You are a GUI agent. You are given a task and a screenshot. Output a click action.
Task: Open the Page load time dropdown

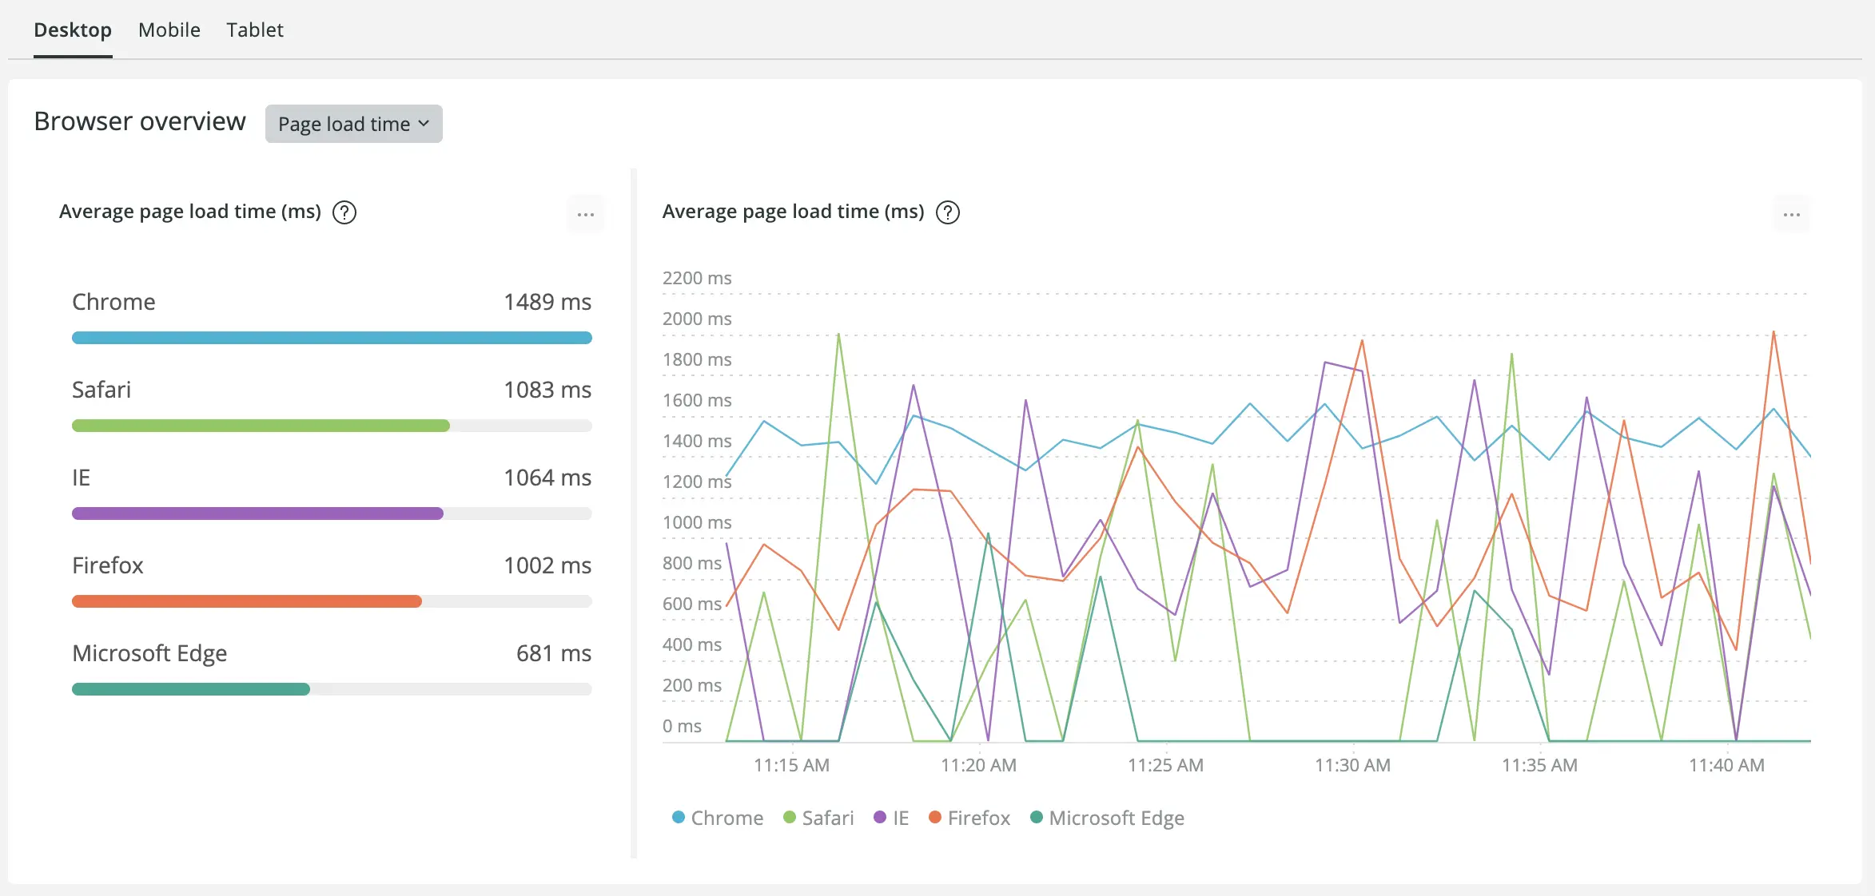pyautogui.click(x=353, y=124)
